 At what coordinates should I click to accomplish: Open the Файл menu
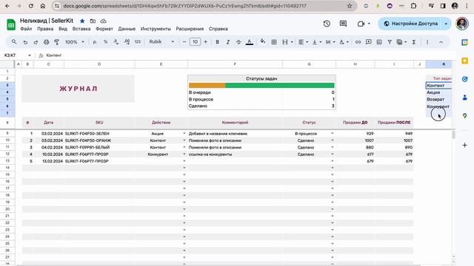(26, 29)
